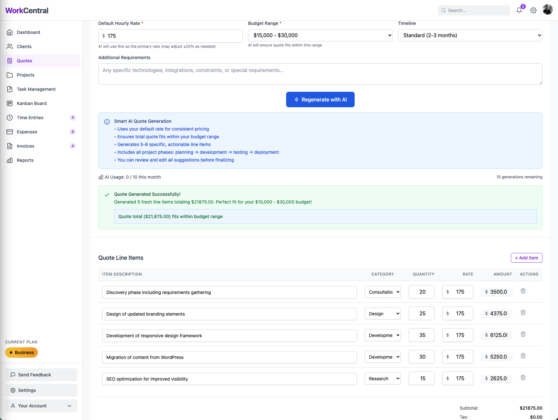Click the Time Entries clock icon

tap(10, 118)
